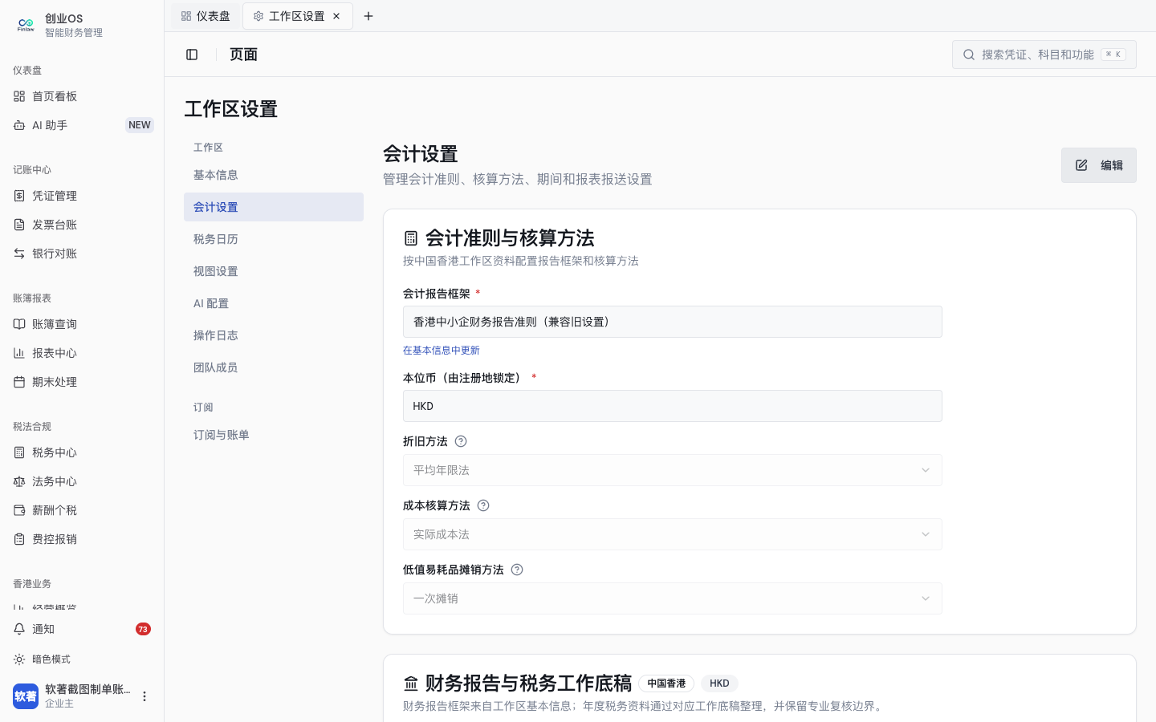Viewport: 1156px width, 722px height.
Task: Open 团队成员 settings
Action: click(273, 367)
